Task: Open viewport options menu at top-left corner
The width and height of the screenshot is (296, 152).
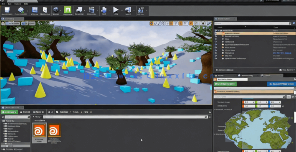Action: coord(3,23)
